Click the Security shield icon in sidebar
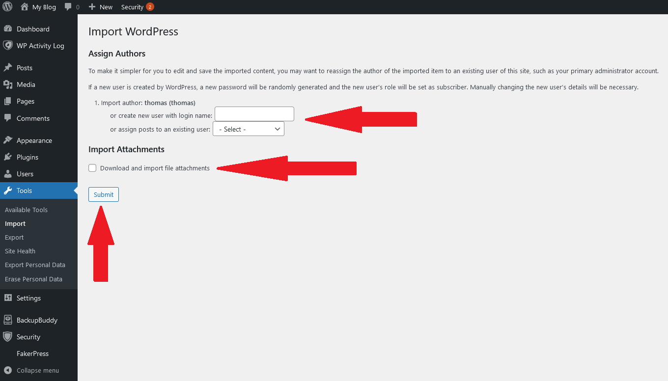The height and width of the screenshot is (381, 668). click(x=7, y=337)
